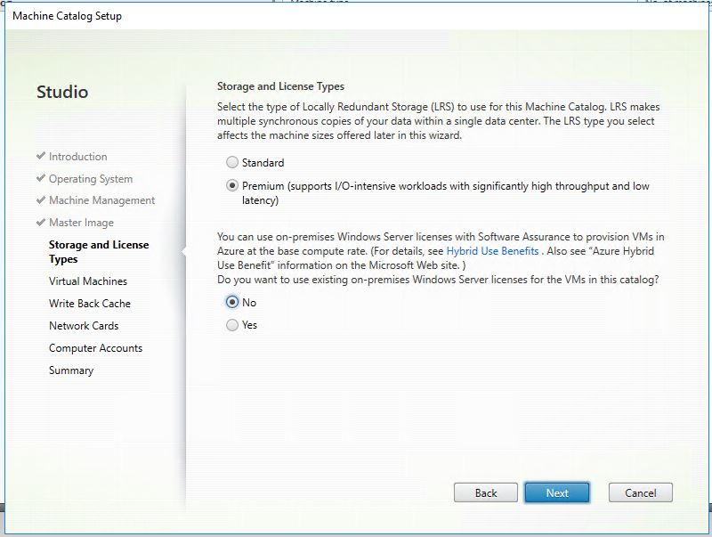Select Yes to use on-premises licenses

[232, 325]
